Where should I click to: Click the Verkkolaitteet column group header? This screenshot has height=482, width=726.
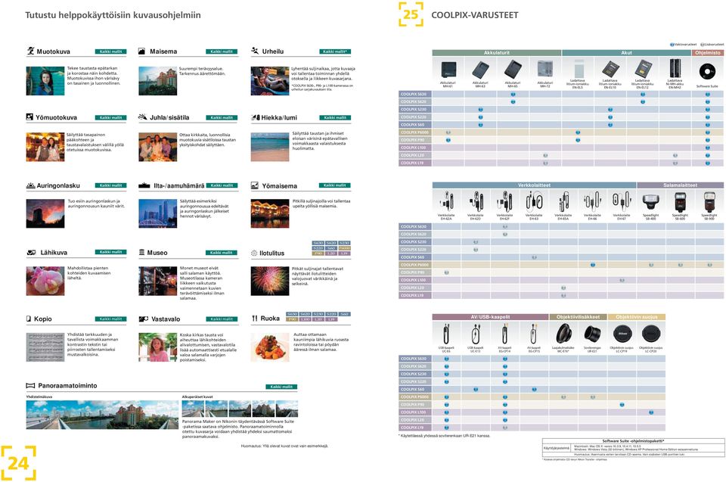point(535,185)
